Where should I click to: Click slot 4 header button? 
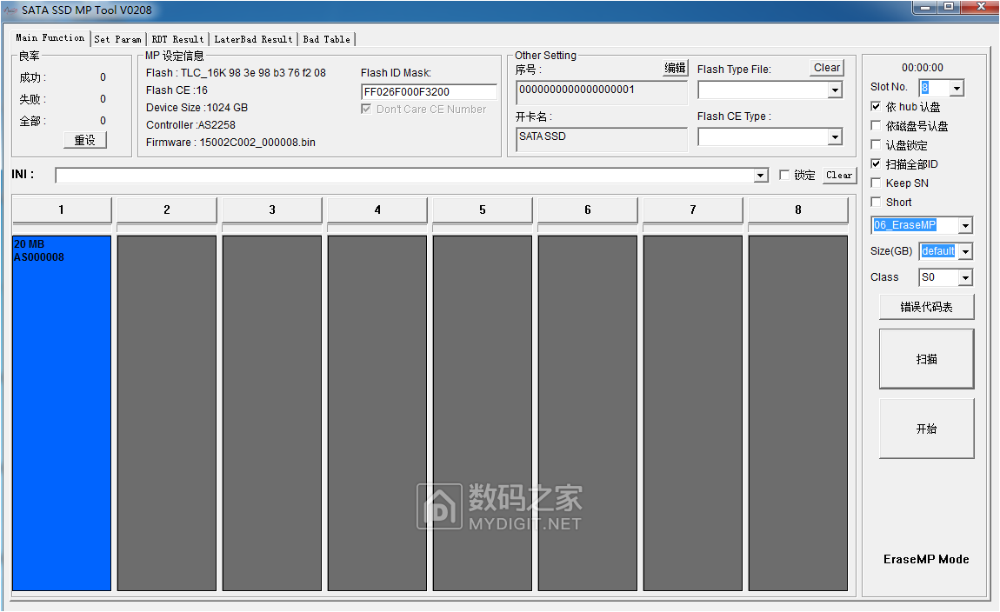coord(377,210)
